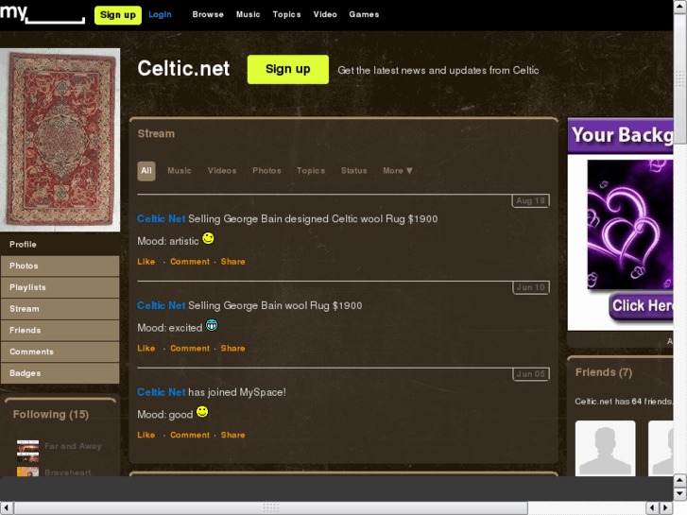Switch to the Topics stream filter

tap(311, 171)
